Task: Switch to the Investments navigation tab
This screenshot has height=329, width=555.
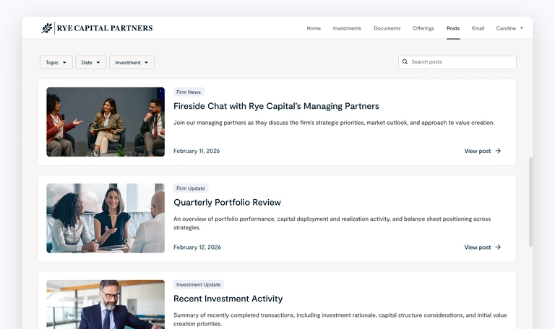Action: click(x=347, y=28)
